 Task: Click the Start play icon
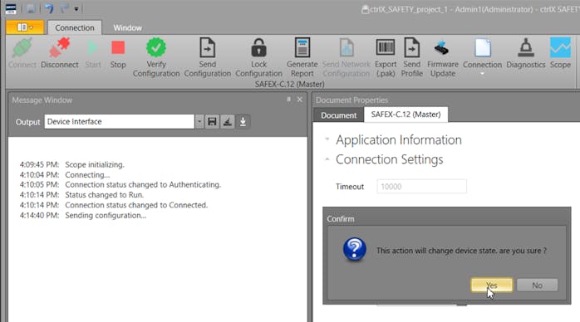pos(93,47)
